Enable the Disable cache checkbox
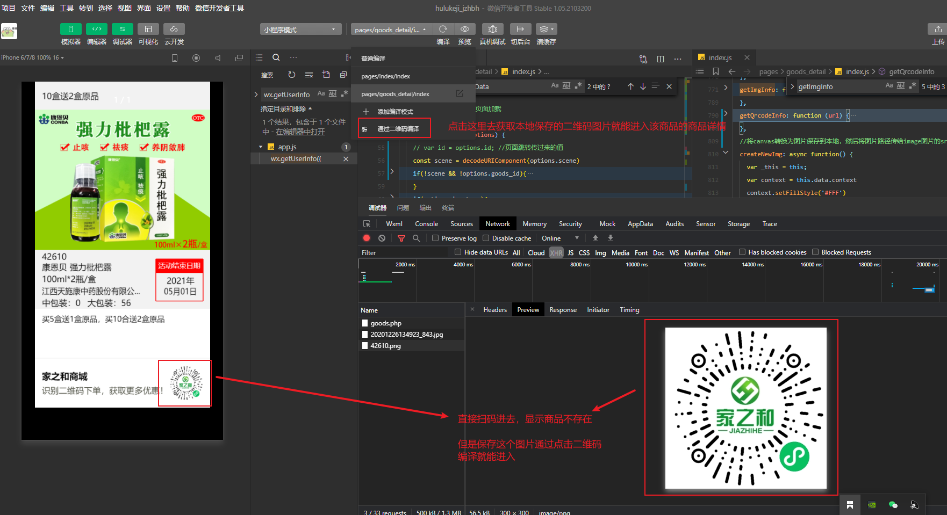The height and width of the screenshot is (515, 947). pos(486,238)
